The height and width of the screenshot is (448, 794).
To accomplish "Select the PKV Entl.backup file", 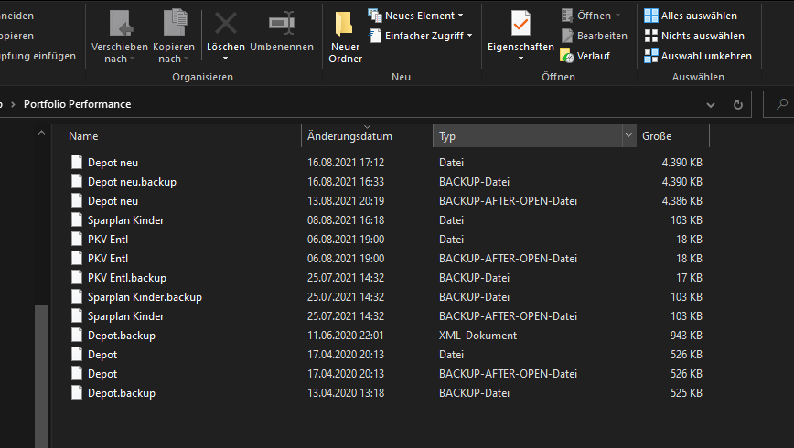I will click(127, 278).
